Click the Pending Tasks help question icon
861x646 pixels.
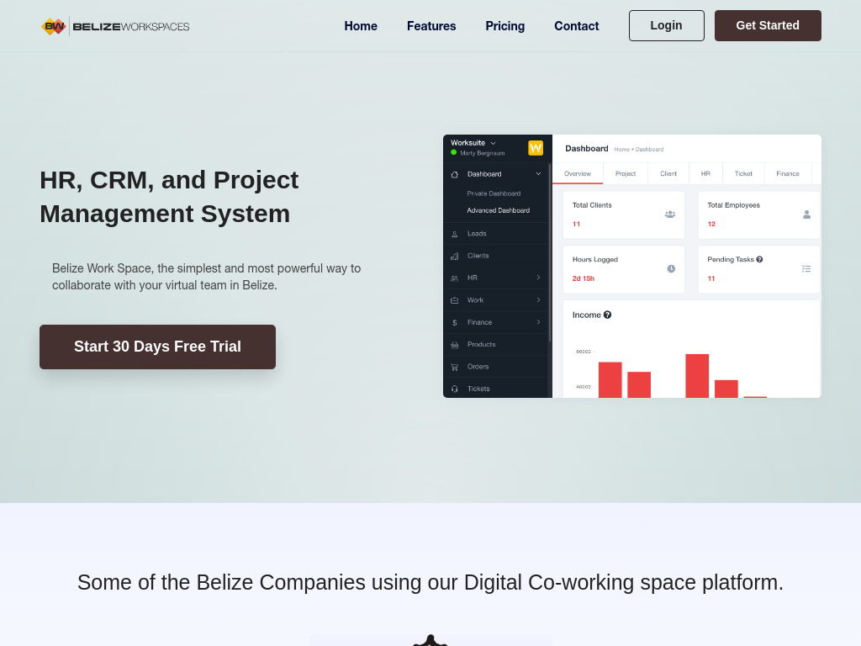click(759, 259)
